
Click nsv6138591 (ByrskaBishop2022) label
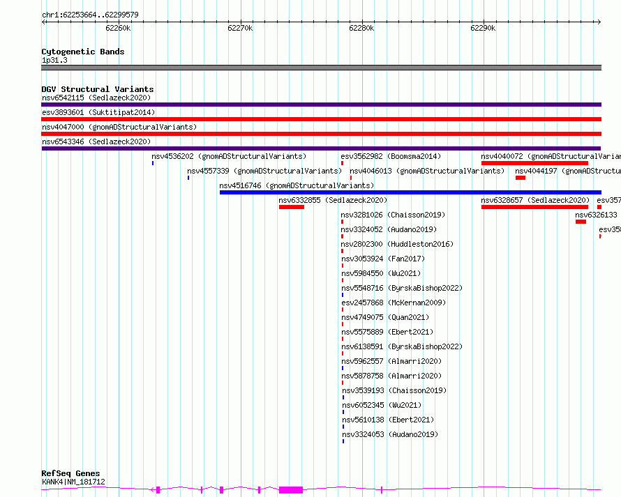402,346
